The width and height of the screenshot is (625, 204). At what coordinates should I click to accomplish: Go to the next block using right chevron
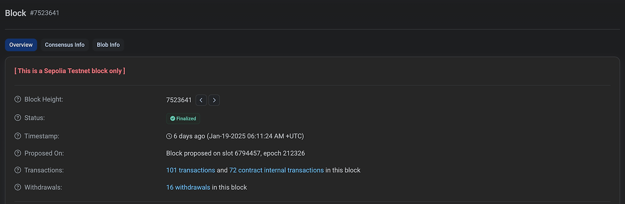pyautogui.click(x=214, y=100)
